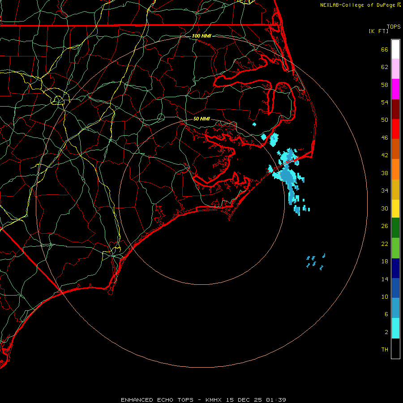This screenshot has width=403, height=403.
Task: Click the black TH threshold swatch
Action: pos(395,348)
